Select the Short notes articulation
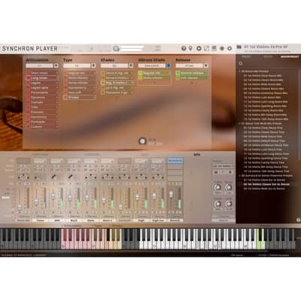This screenshot has width=301, height=301. (x=42, y=73)
